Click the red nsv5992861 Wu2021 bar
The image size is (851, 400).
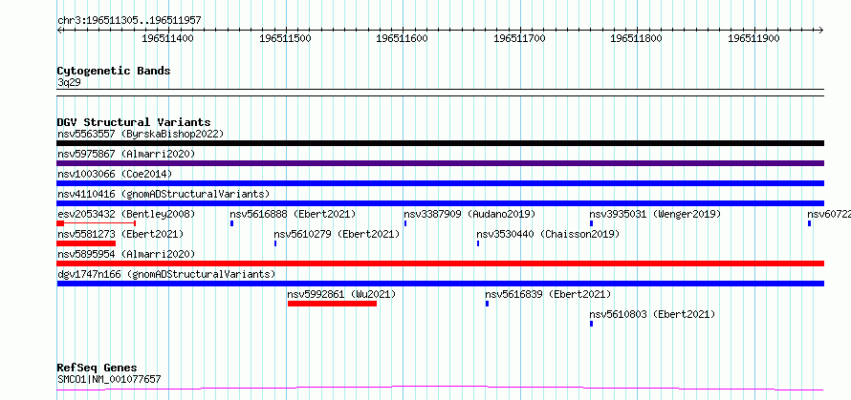pos(332,304)
